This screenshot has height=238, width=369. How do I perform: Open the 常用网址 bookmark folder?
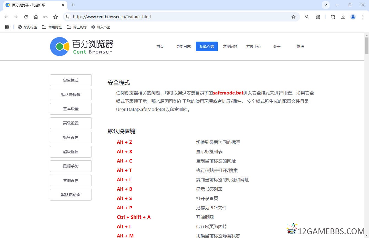coord(52,27)
